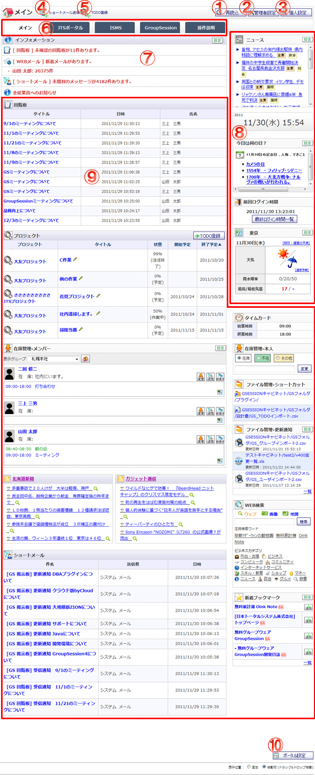Select the 不在 radio button

258,358
